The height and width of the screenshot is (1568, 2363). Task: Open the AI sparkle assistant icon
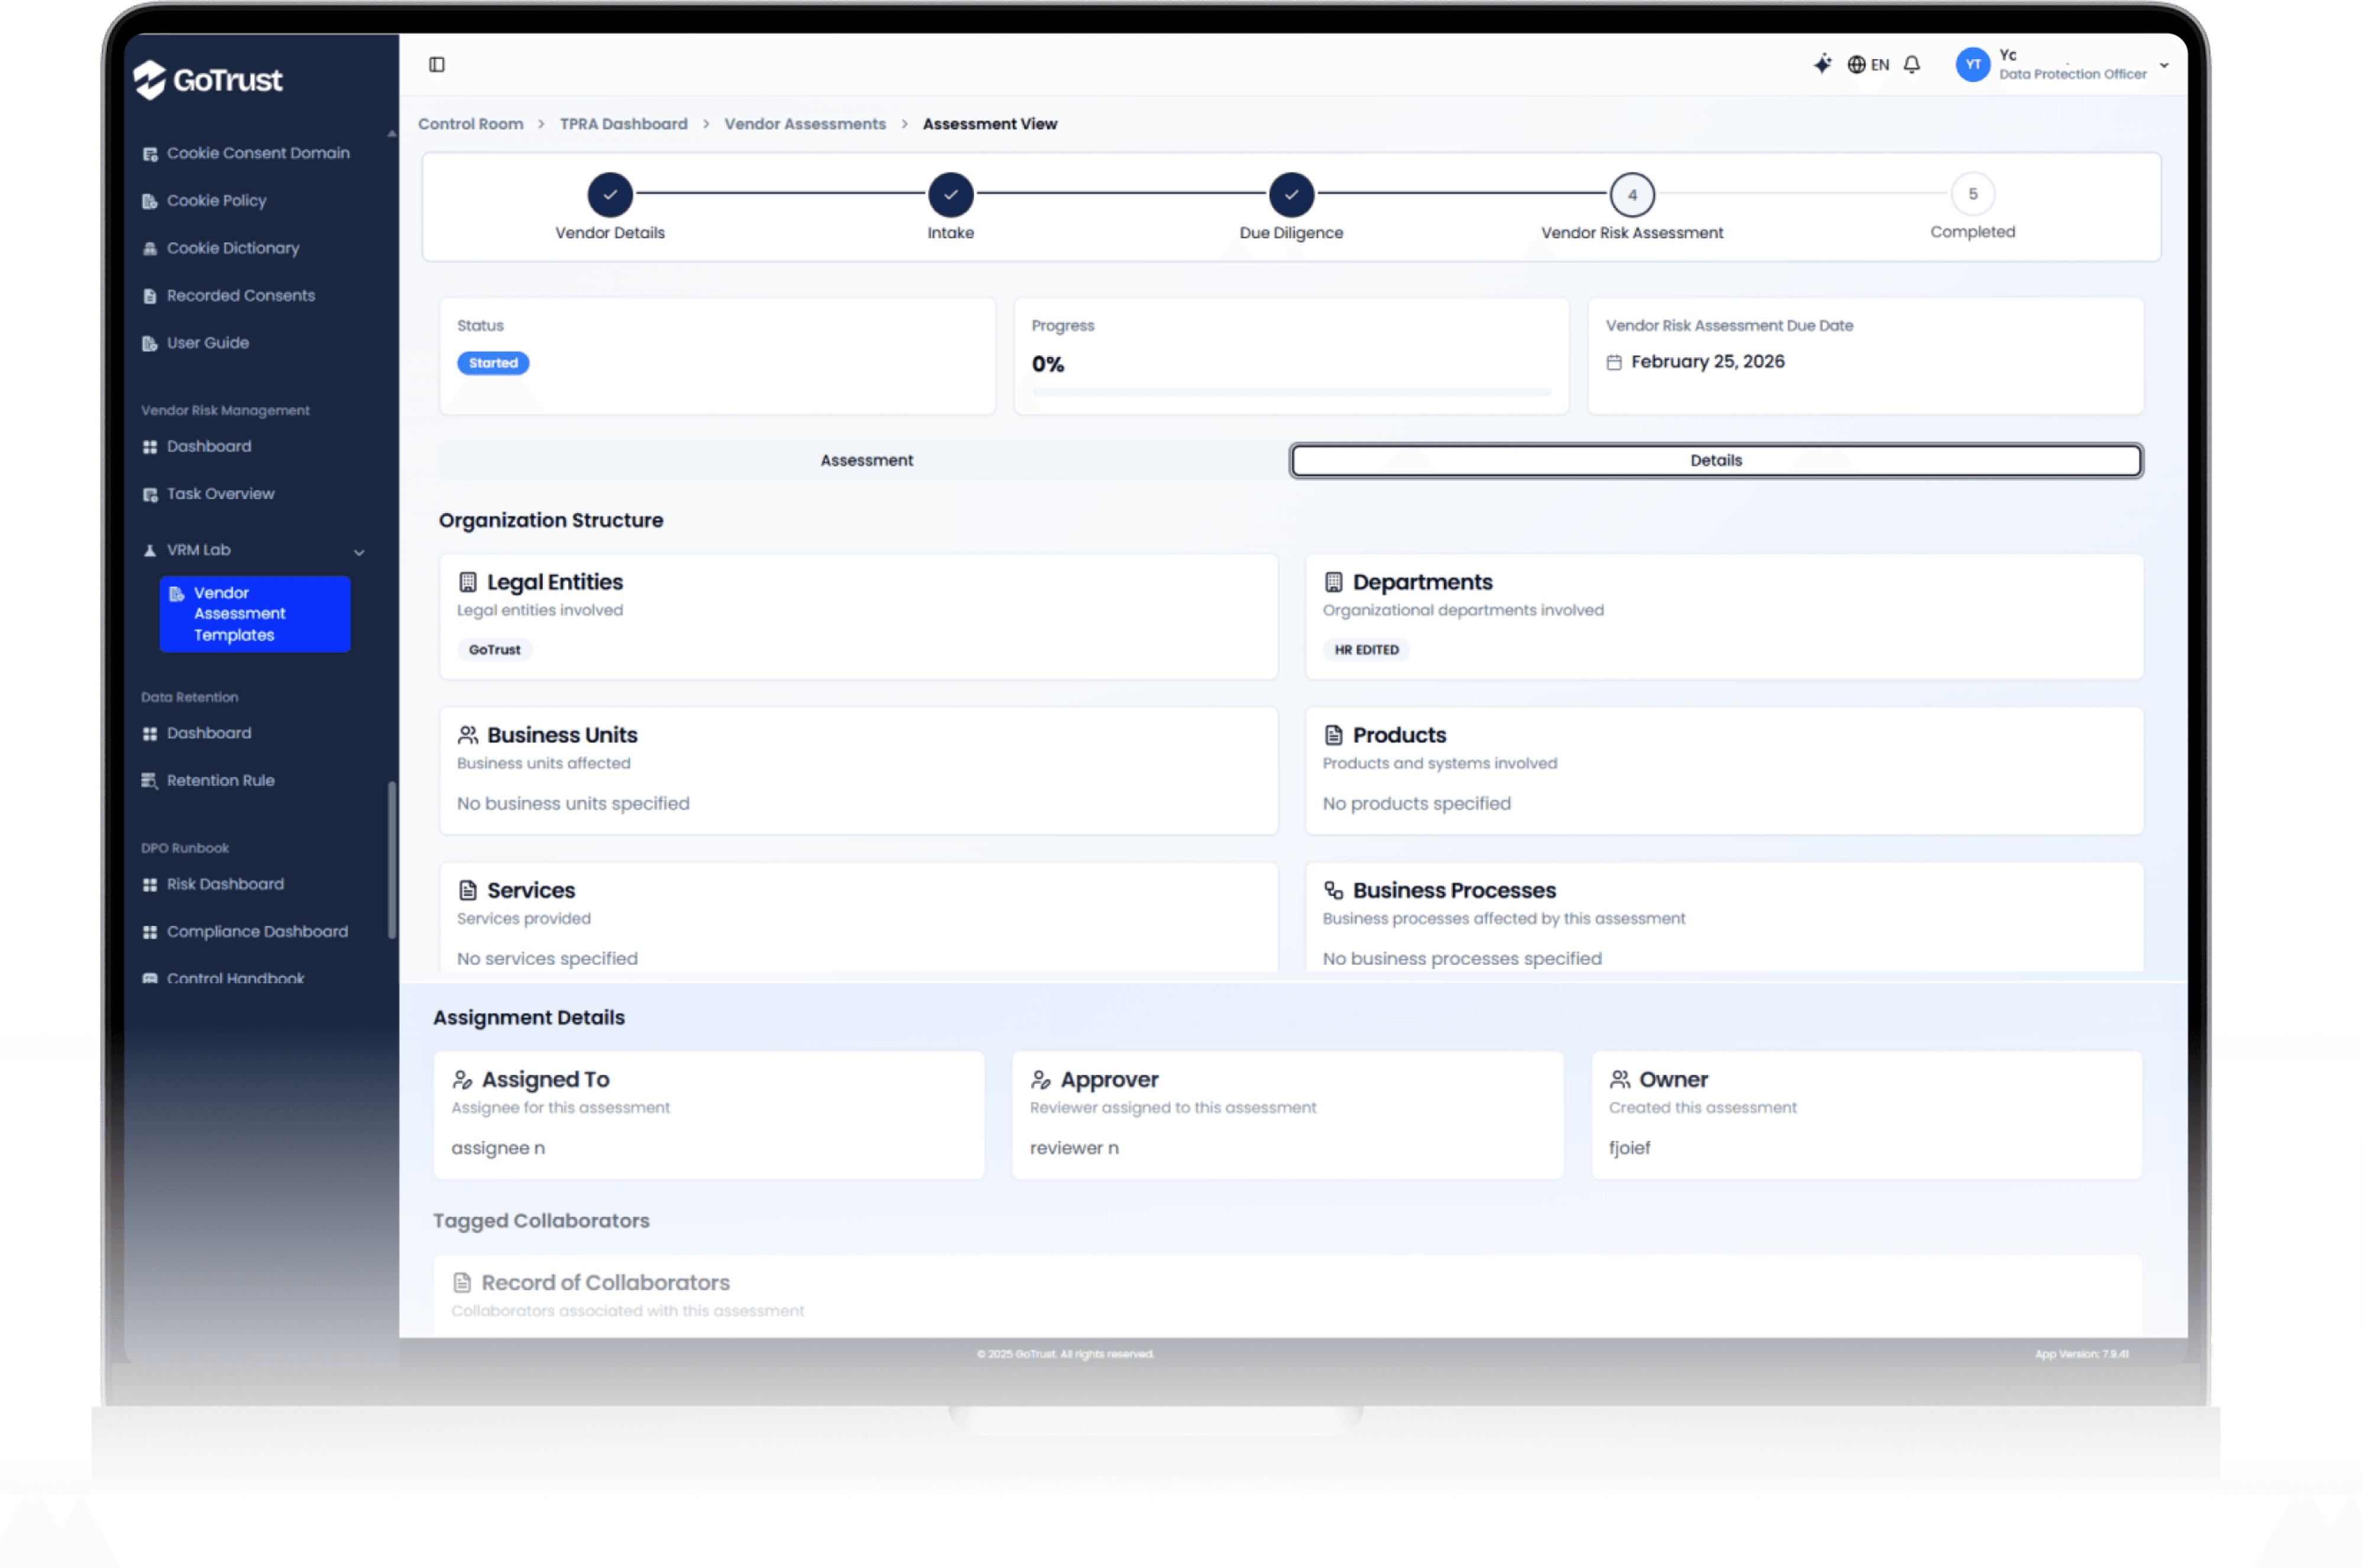pyautogui.click(x=1822, y=65)
